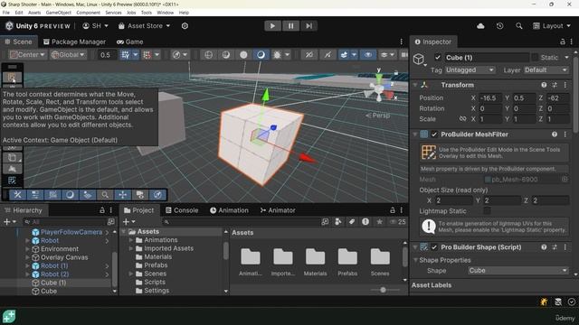Click the Hierarchy add plus button

[6, 222]
